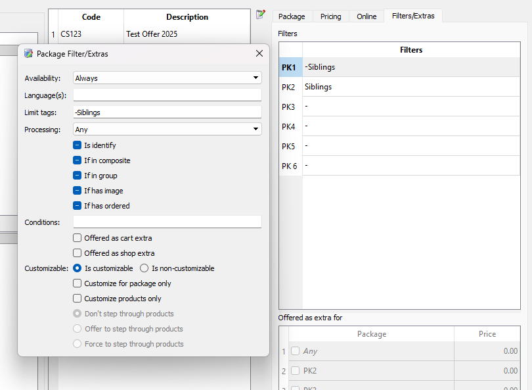Switch to the Pricing tab
The width and height of the screenshot is (532, 390).
click(330, 16)
